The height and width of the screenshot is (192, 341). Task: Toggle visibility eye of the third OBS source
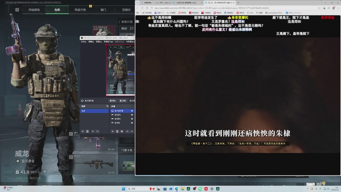(132, 119)
